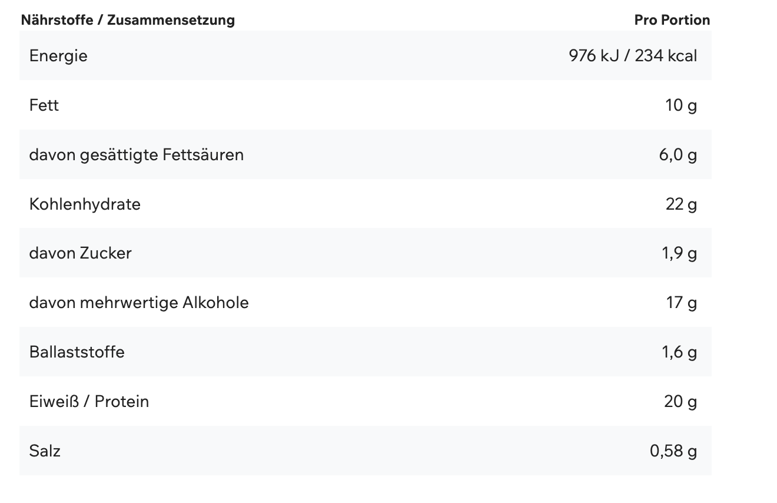Select the "Fett" row label

44,105
